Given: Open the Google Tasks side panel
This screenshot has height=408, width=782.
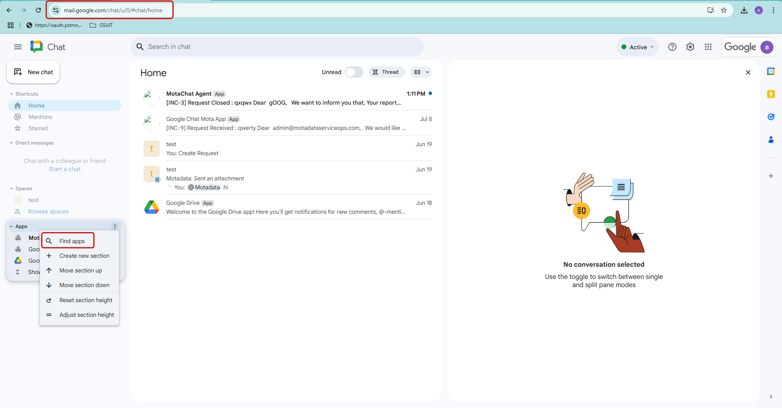Looking at the screenshot, I should click(x=771, y=117).
